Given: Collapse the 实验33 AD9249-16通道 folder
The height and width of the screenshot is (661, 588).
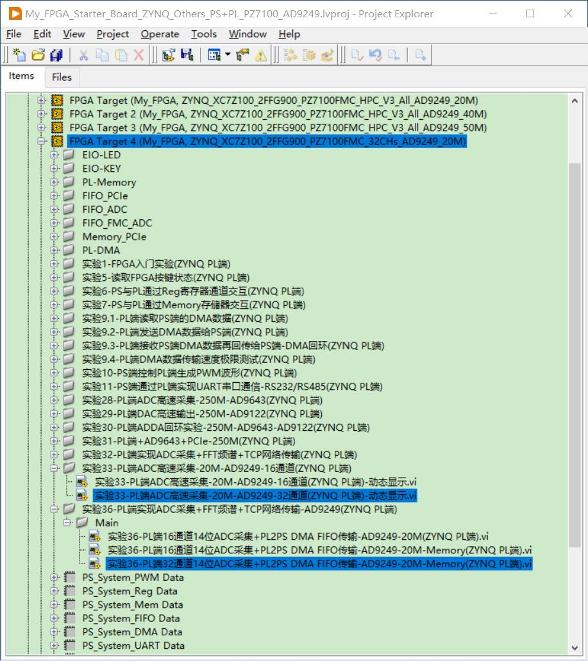Looking at the screenshot, I should coord(54,469).
